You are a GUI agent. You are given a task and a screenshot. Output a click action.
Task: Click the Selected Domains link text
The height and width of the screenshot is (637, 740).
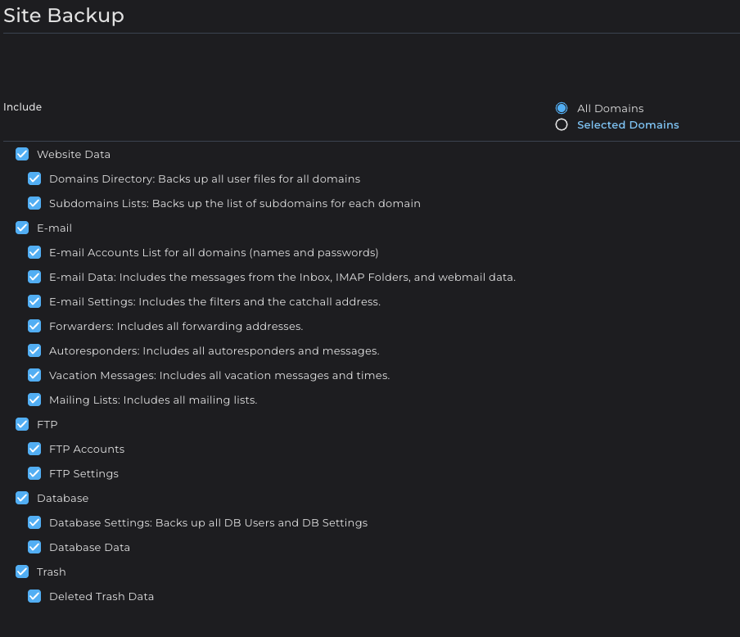(628, 125)
